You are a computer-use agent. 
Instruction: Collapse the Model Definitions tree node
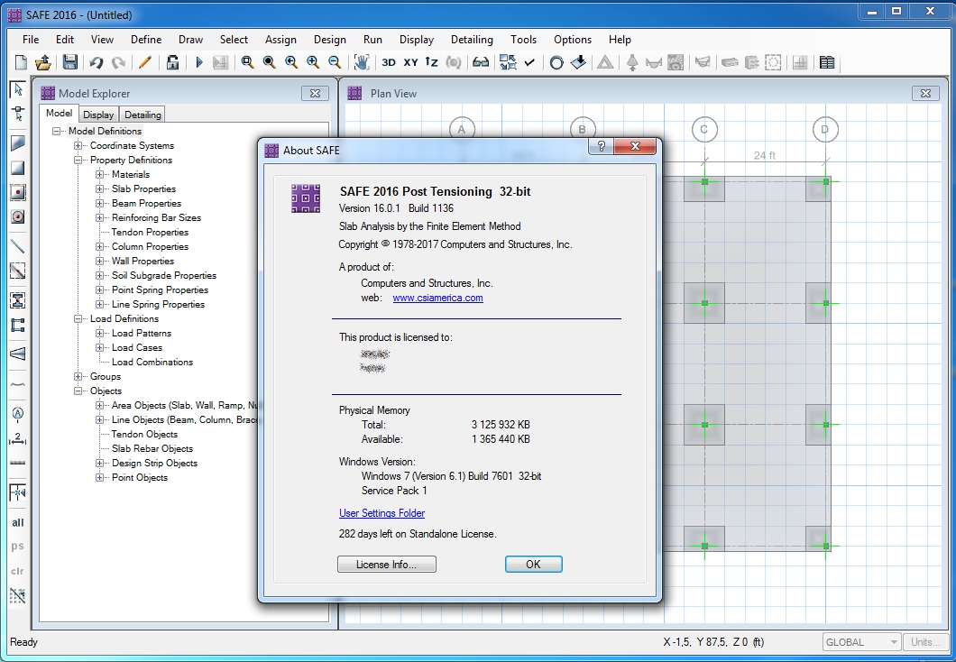point(57,131)
